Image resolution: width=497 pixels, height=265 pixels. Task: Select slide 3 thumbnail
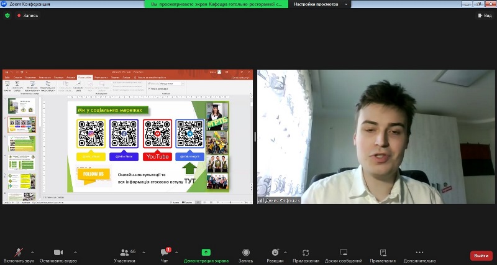pyautogui.click(x=22, y=144)
